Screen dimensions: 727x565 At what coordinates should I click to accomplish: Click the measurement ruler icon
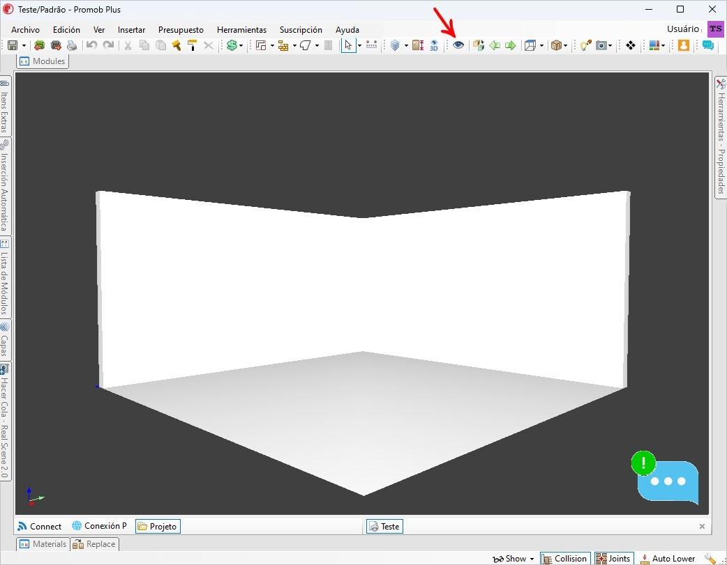pos(371,45)
